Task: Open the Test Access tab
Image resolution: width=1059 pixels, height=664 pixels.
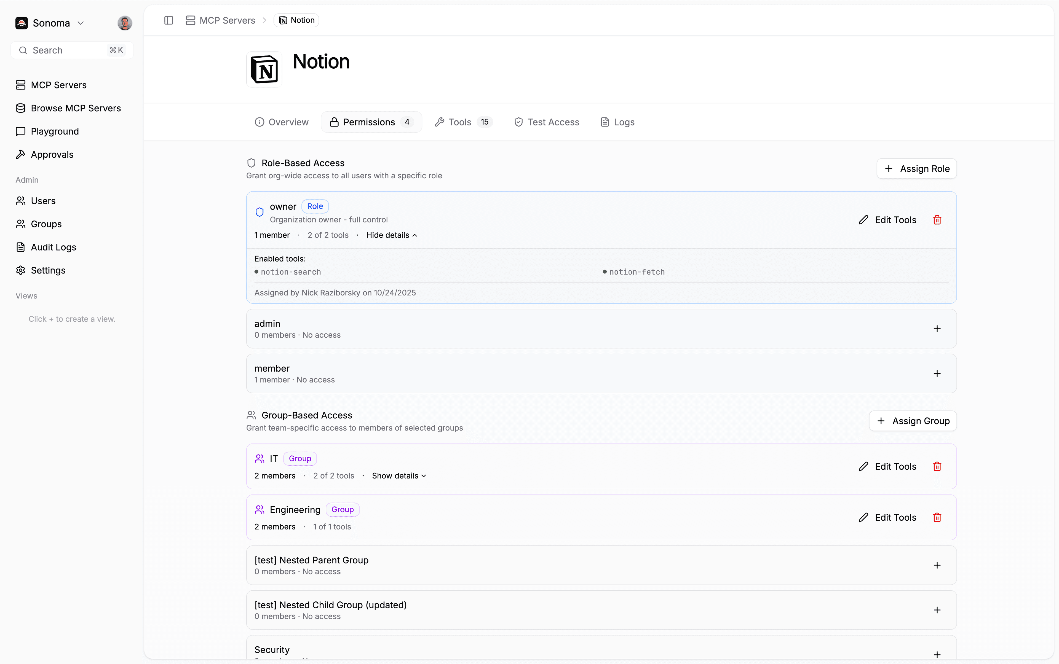Action: tap(546, 122)
